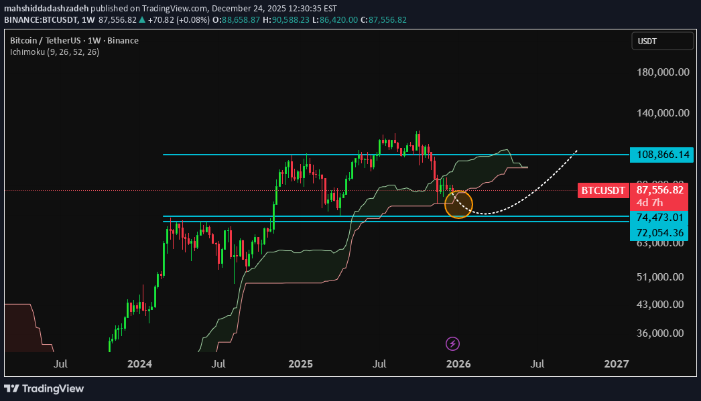The width and height of the screenshot is (701, 401).
Task: Click the orange circle annotation on the chart
Action: pyautogui.click(x=458, y=204)
